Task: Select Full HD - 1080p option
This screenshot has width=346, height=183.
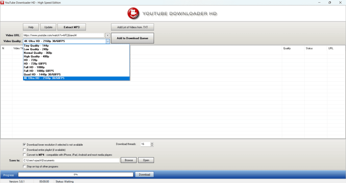Action: click(x=76, y=67)
